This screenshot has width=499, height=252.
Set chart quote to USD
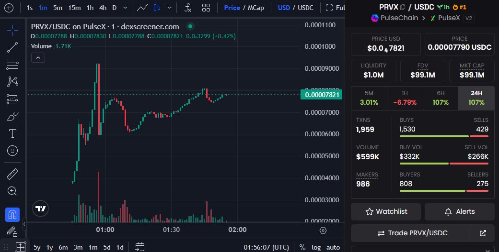tap(284, 8)
